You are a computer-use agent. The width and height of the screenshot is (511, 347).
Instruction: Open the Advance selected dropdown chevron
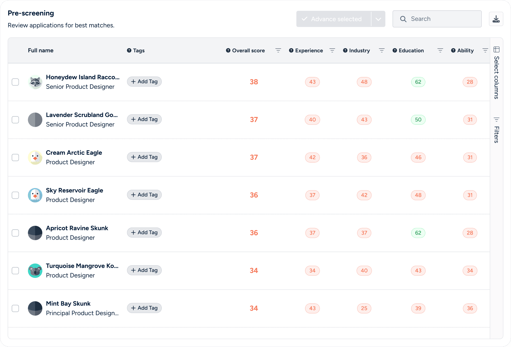click(x=378, y=19)
